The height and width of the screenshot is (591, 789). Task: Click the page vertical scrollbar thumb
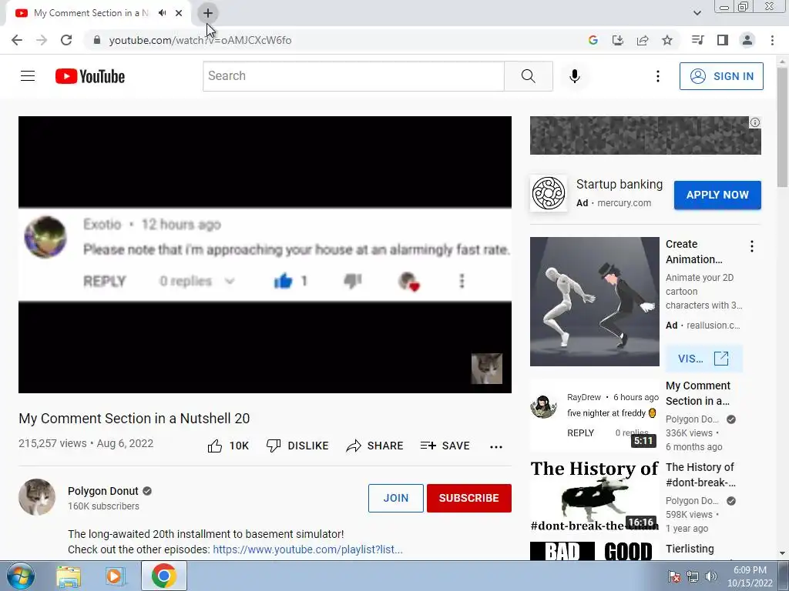pos(783,129)
